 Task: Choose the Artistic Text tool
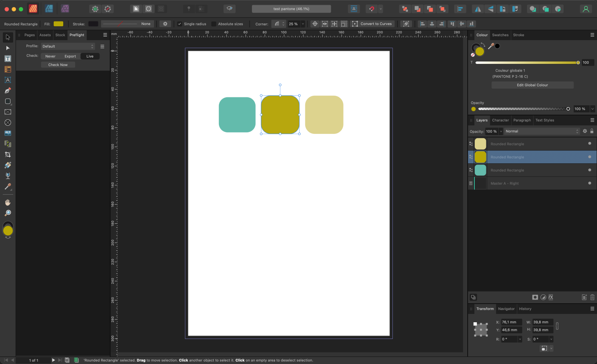click(x=7, y=80)
